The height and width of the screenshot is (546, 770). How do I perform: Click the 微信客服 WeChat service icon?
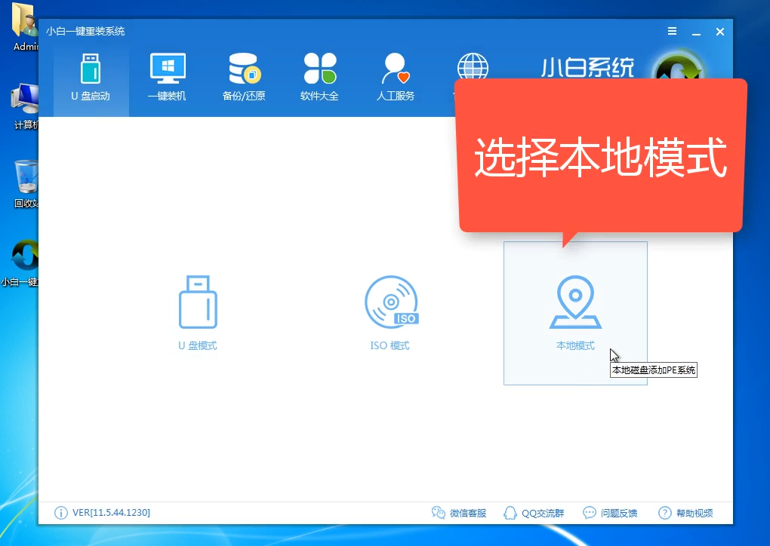point(439,512)
